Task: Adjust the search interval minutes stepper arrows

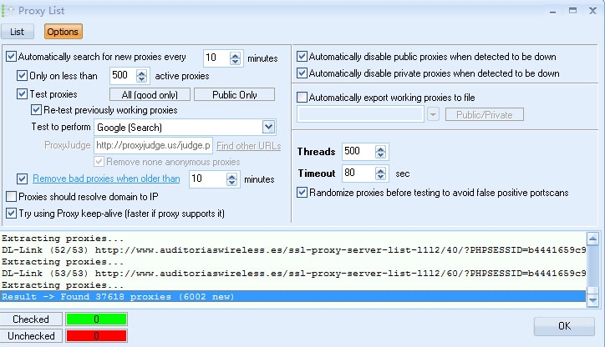Action: click(x=235, y=58)
